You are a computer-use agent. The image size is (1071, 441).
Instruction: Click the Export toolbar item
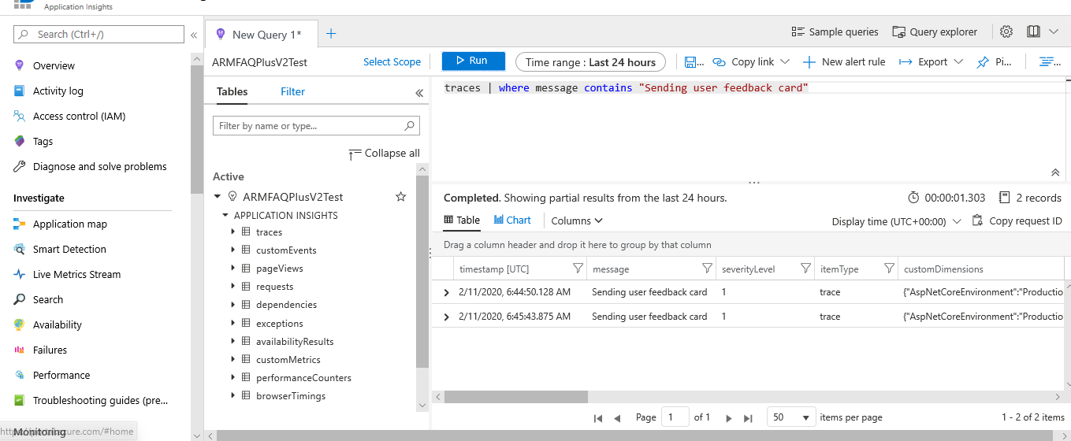923,62
